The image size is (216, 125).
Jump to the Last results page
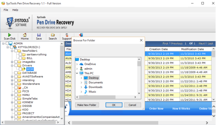[x=210, y=43]
